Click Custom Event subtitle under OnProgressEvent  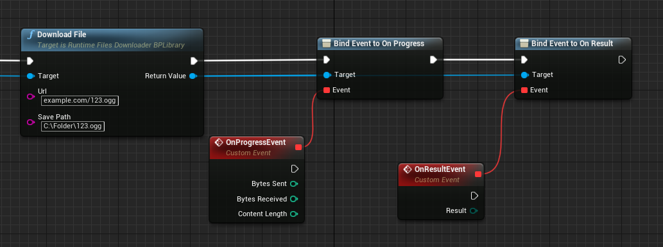point(248,153)
